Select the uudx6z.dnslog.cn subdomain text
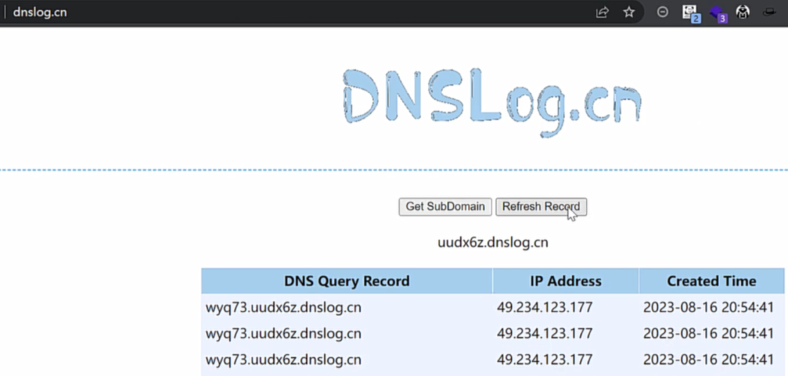 493,243
